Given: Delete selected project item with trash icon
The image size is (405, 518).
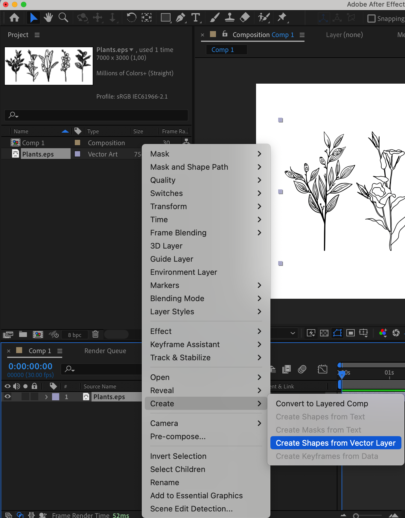Looking at the screenshot, I should [95, 334].
